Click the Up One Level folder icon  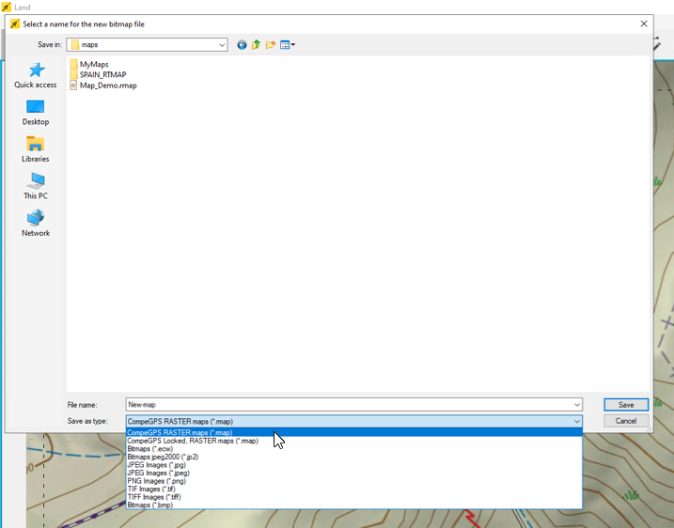click(x=257, y=45)
